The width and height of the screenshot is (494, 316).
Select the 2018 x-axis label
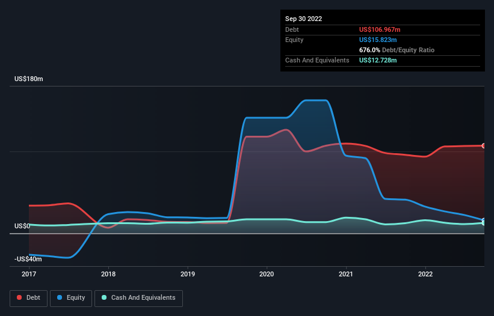108,274
